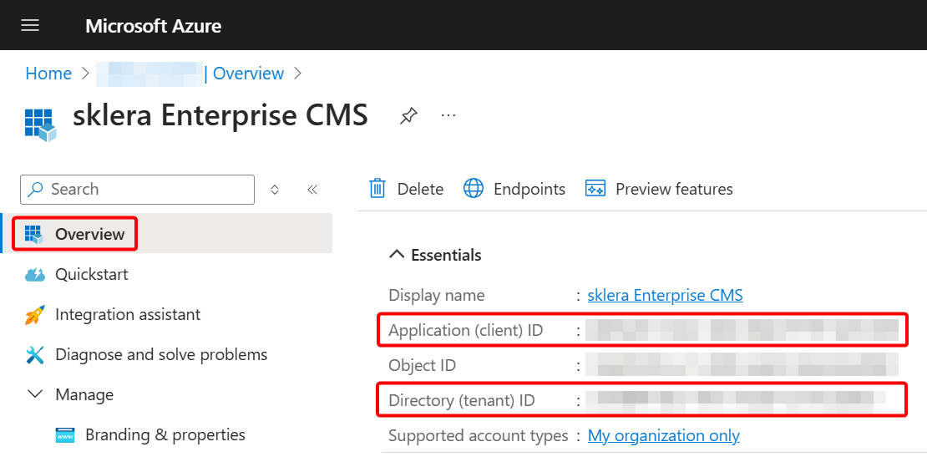Click the Quickstart cloud icon
The height and width of the screenshot is (457, 927).
point(35,275)
